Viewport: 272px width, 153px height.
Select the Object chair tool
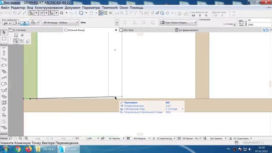coord(4,115)
